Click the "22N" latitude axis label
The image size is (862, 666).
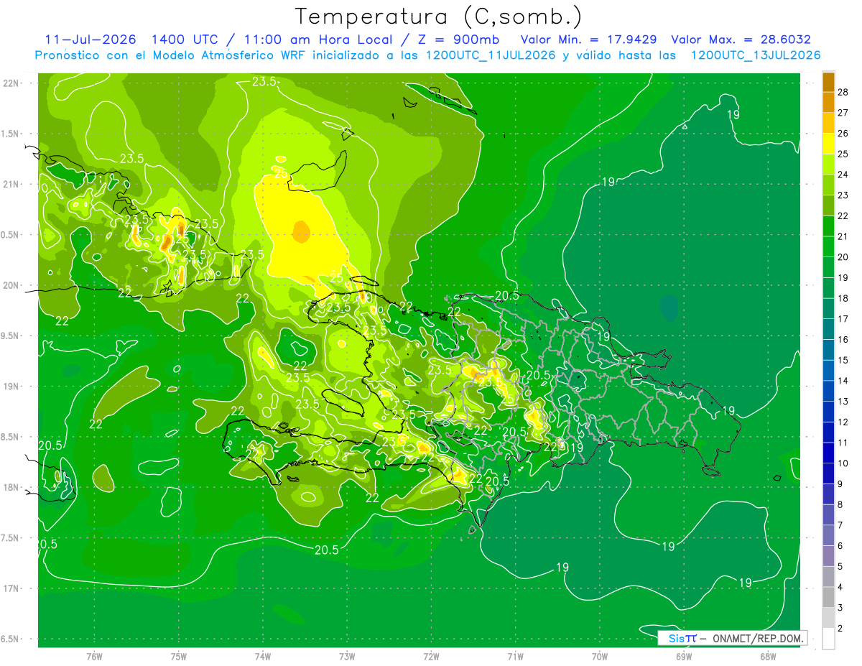click(12, 83)
